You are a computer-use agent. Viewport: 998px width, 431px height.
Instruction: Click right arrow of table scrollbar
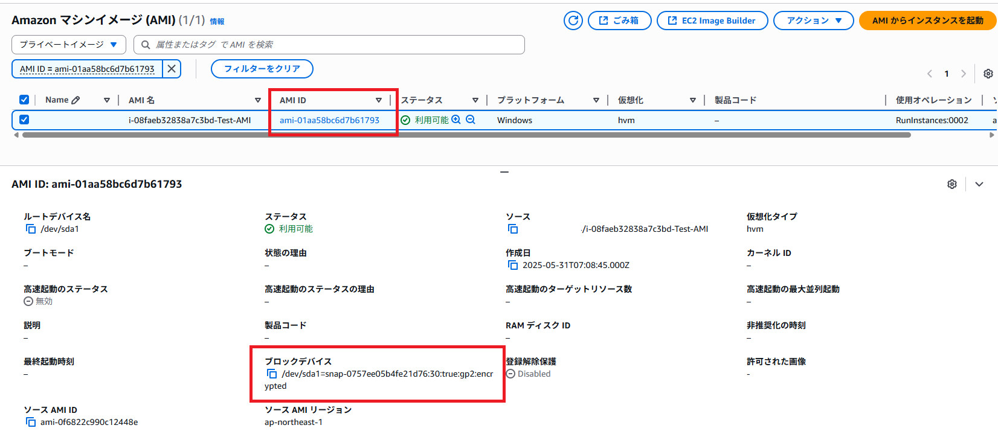[x=991, y=135]
